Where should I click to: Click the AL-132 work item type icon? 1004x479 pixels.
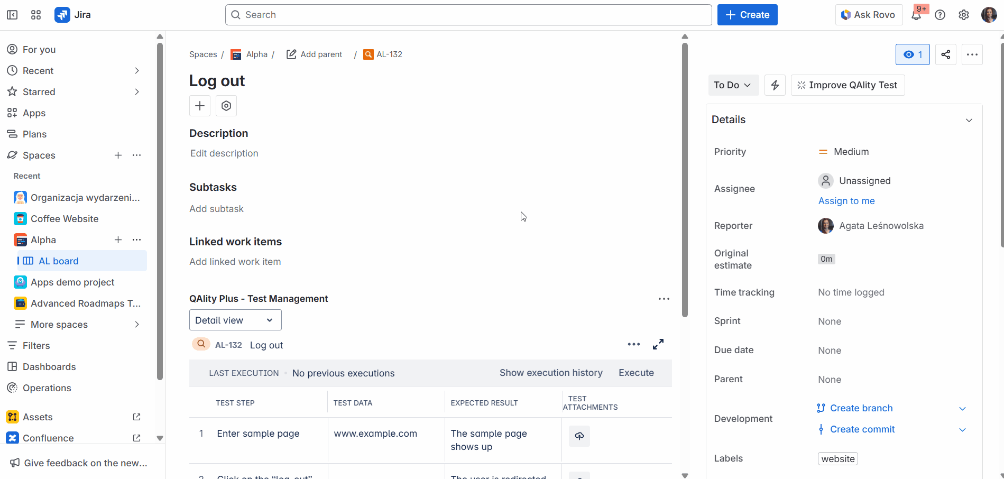[369, 54]
